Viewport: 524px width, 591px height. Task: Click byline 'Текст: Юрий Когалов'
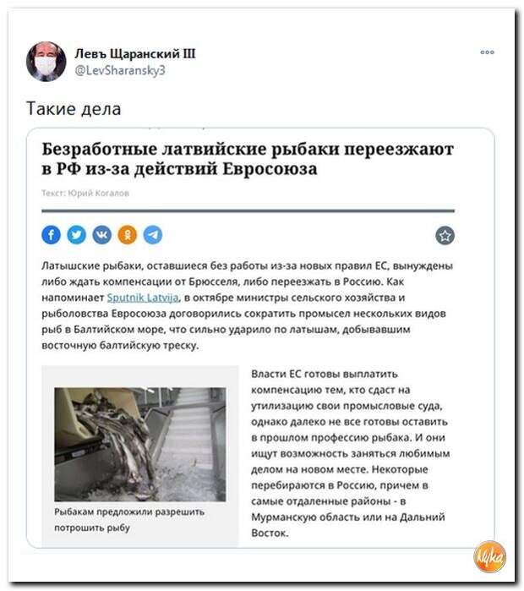85,194
